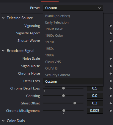Add keyframe for Chroma Noise

(111, 74)
